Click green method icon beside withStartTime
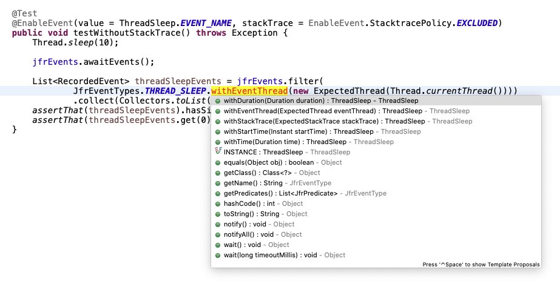560x287 pixels. [x=218, y=132]
